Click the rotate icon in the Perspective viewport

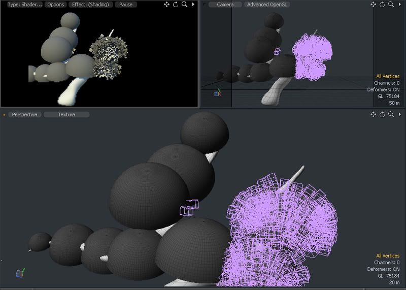point(382,115)
